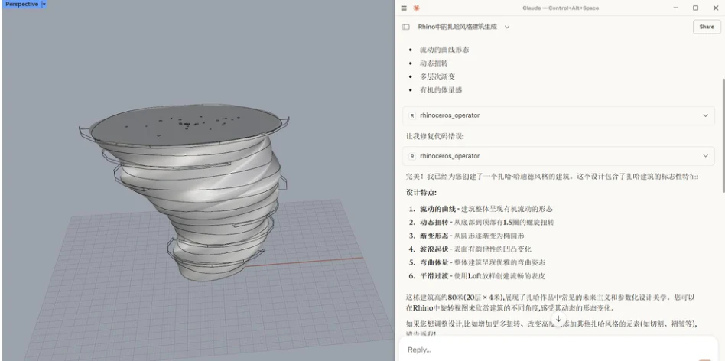This screenshot has width=725, height=361.
Task: Click list item 3 渐变形态
Action: [x=472, y=236]
